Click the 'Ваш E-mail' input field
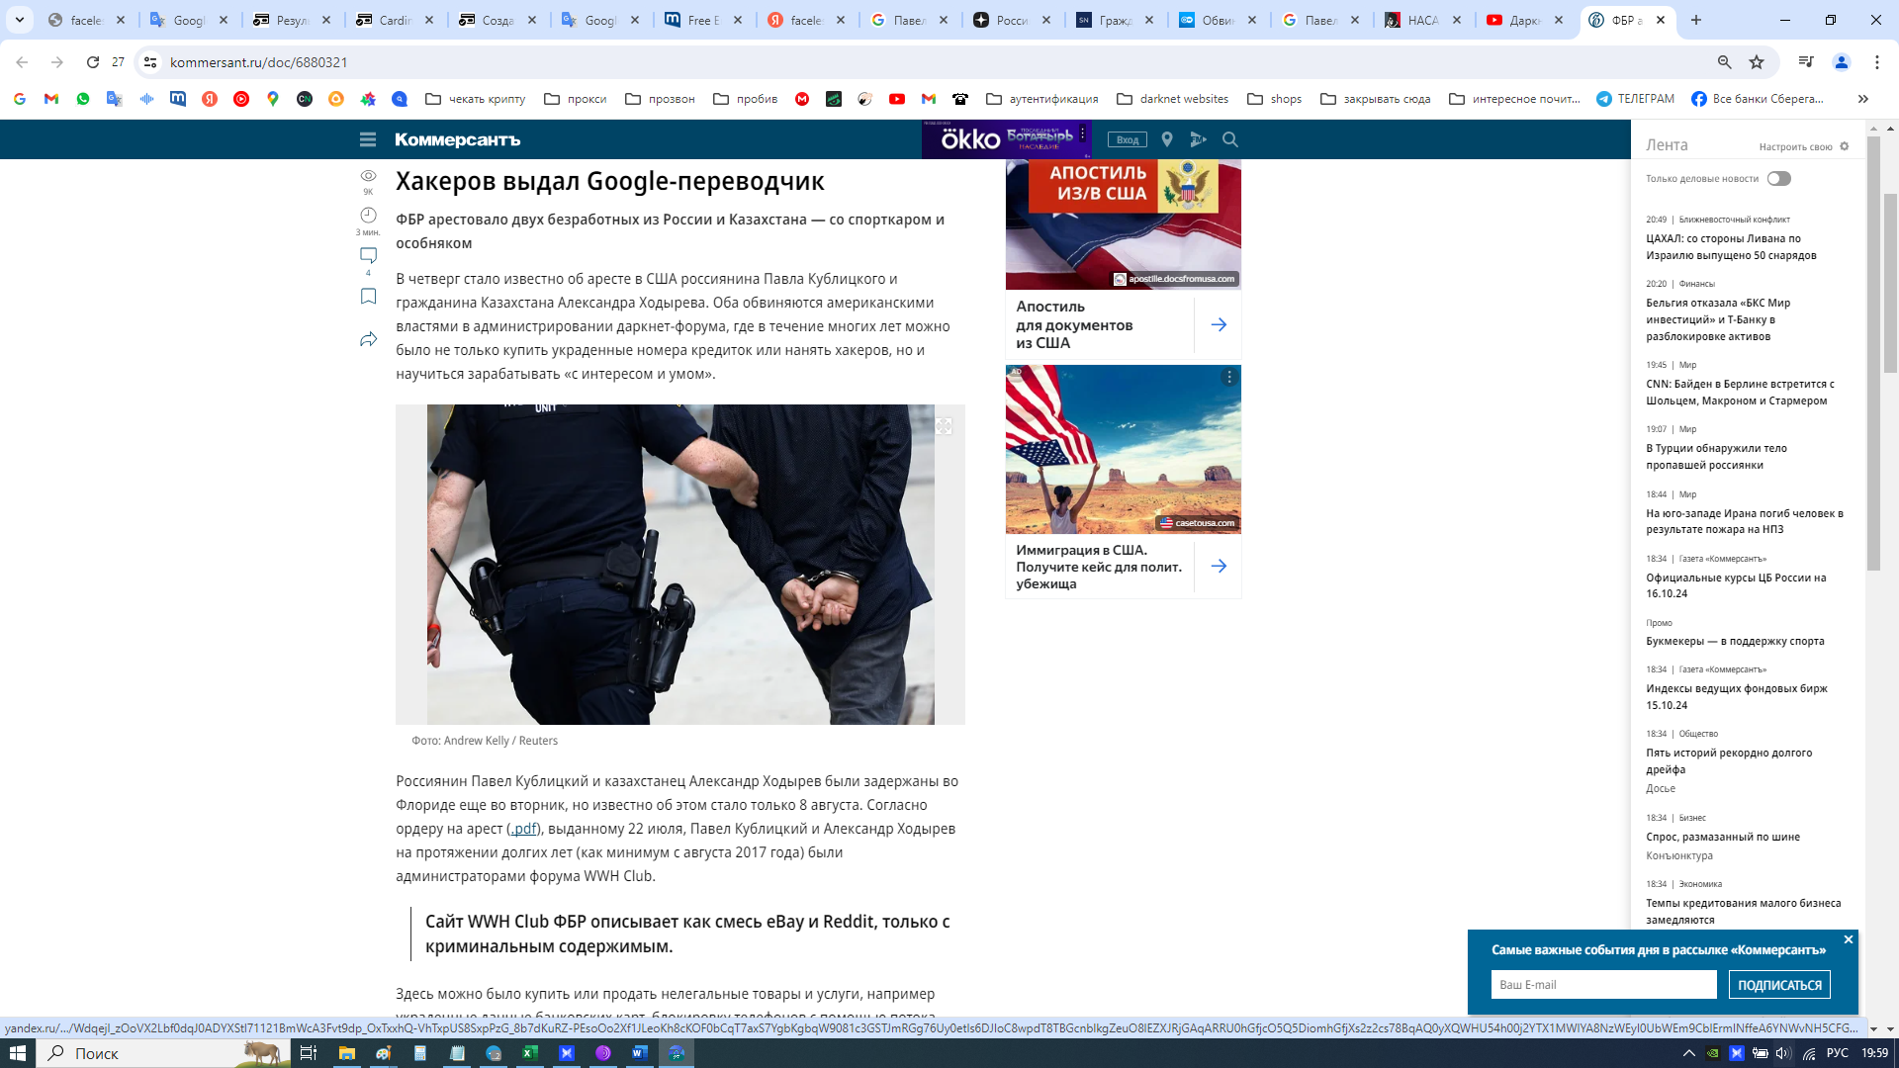 pyautogui.click(x=1603, y=985)
